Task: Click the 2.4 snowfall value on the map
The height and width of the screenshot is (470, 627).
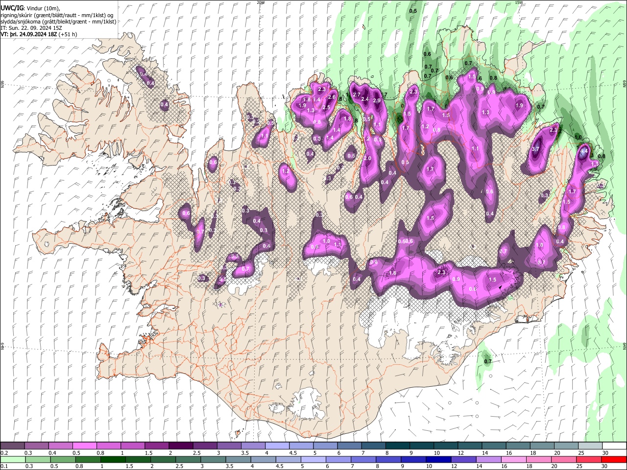Action: pyautogui.click(x=365, y=99)
